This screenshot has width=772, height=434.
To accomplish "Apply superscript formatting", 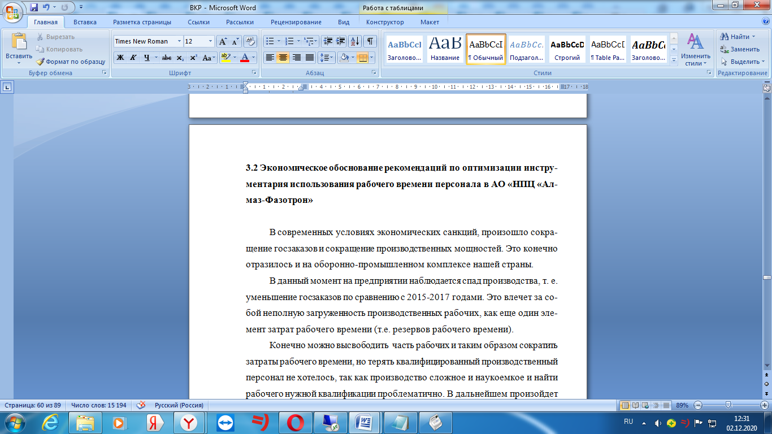I will point(193,58).
